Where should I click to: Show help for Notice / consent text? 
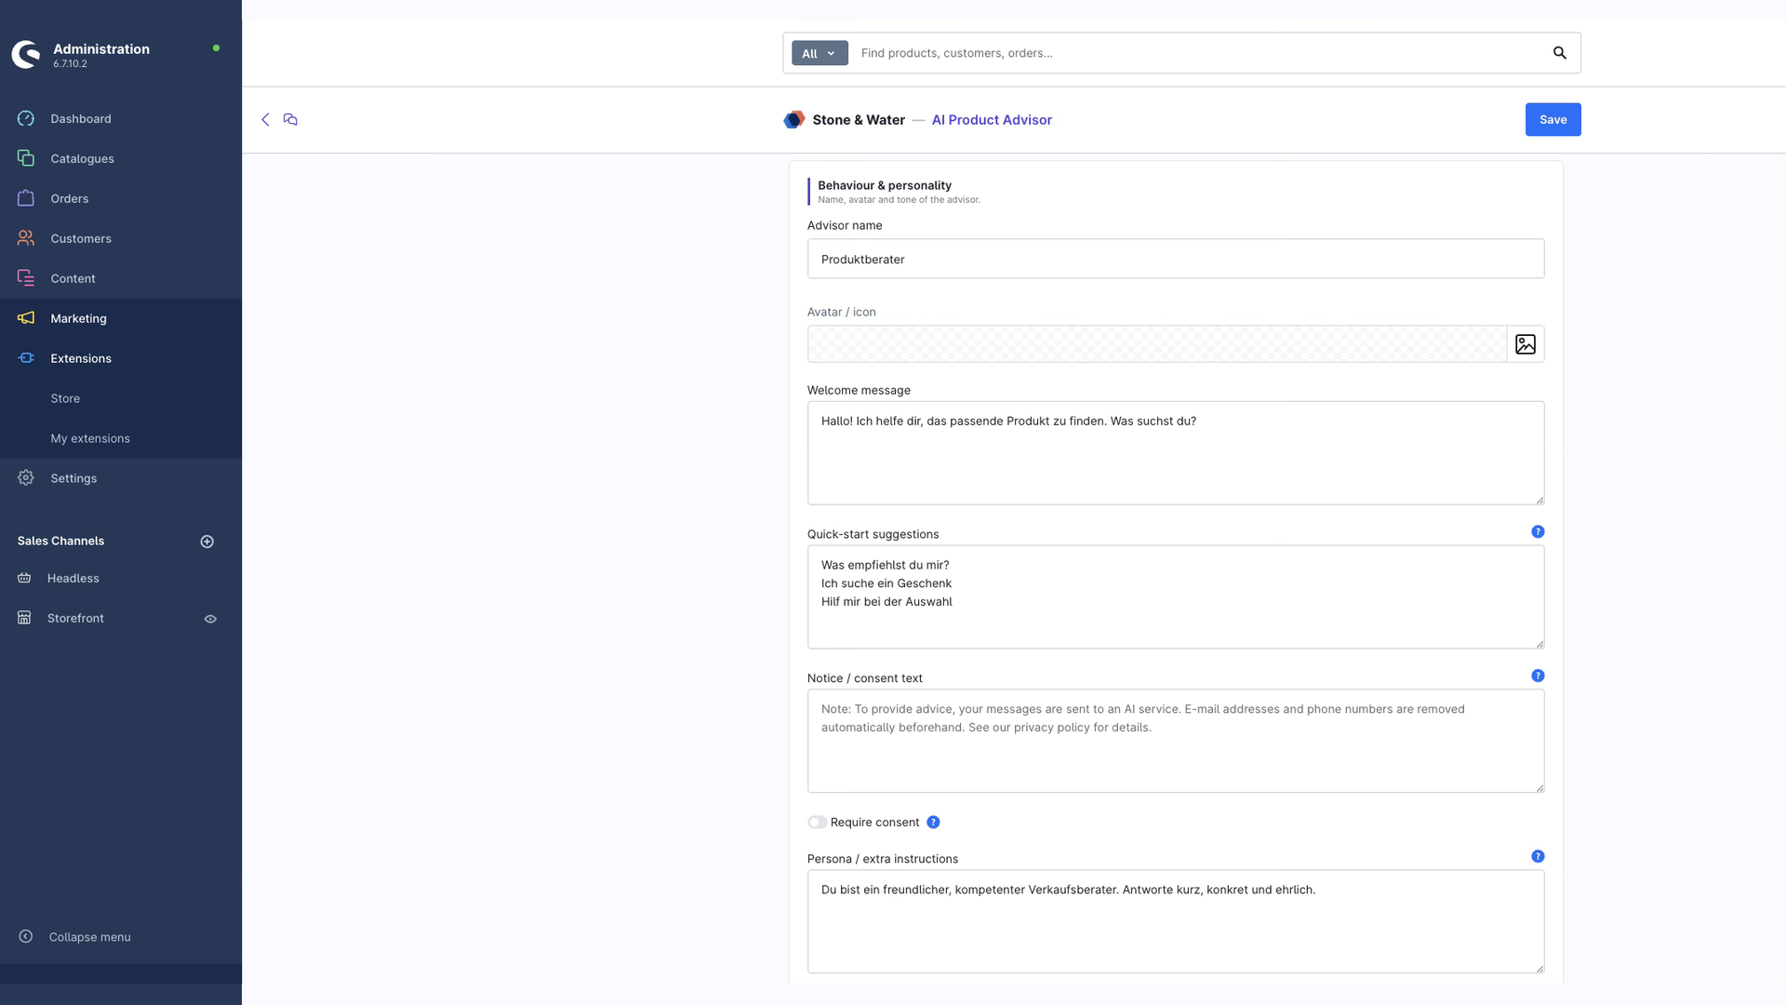point(1538,677)
